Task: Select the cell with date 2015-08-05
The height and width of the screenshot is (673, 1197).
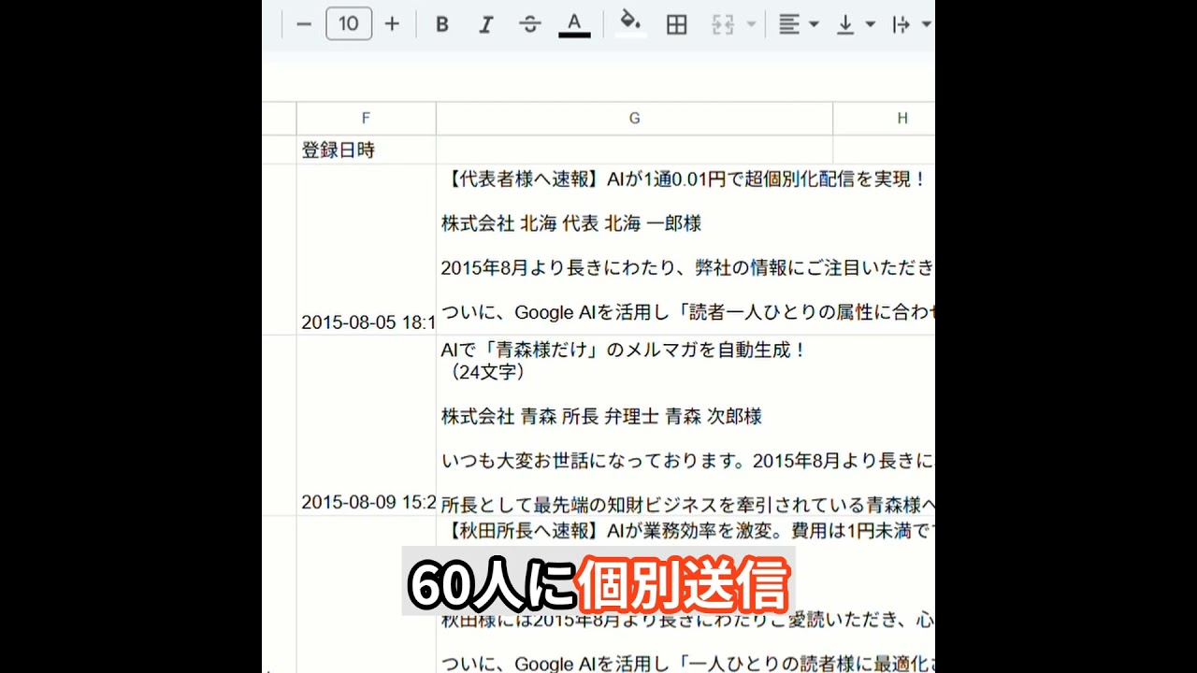Action: pos(366,251)
